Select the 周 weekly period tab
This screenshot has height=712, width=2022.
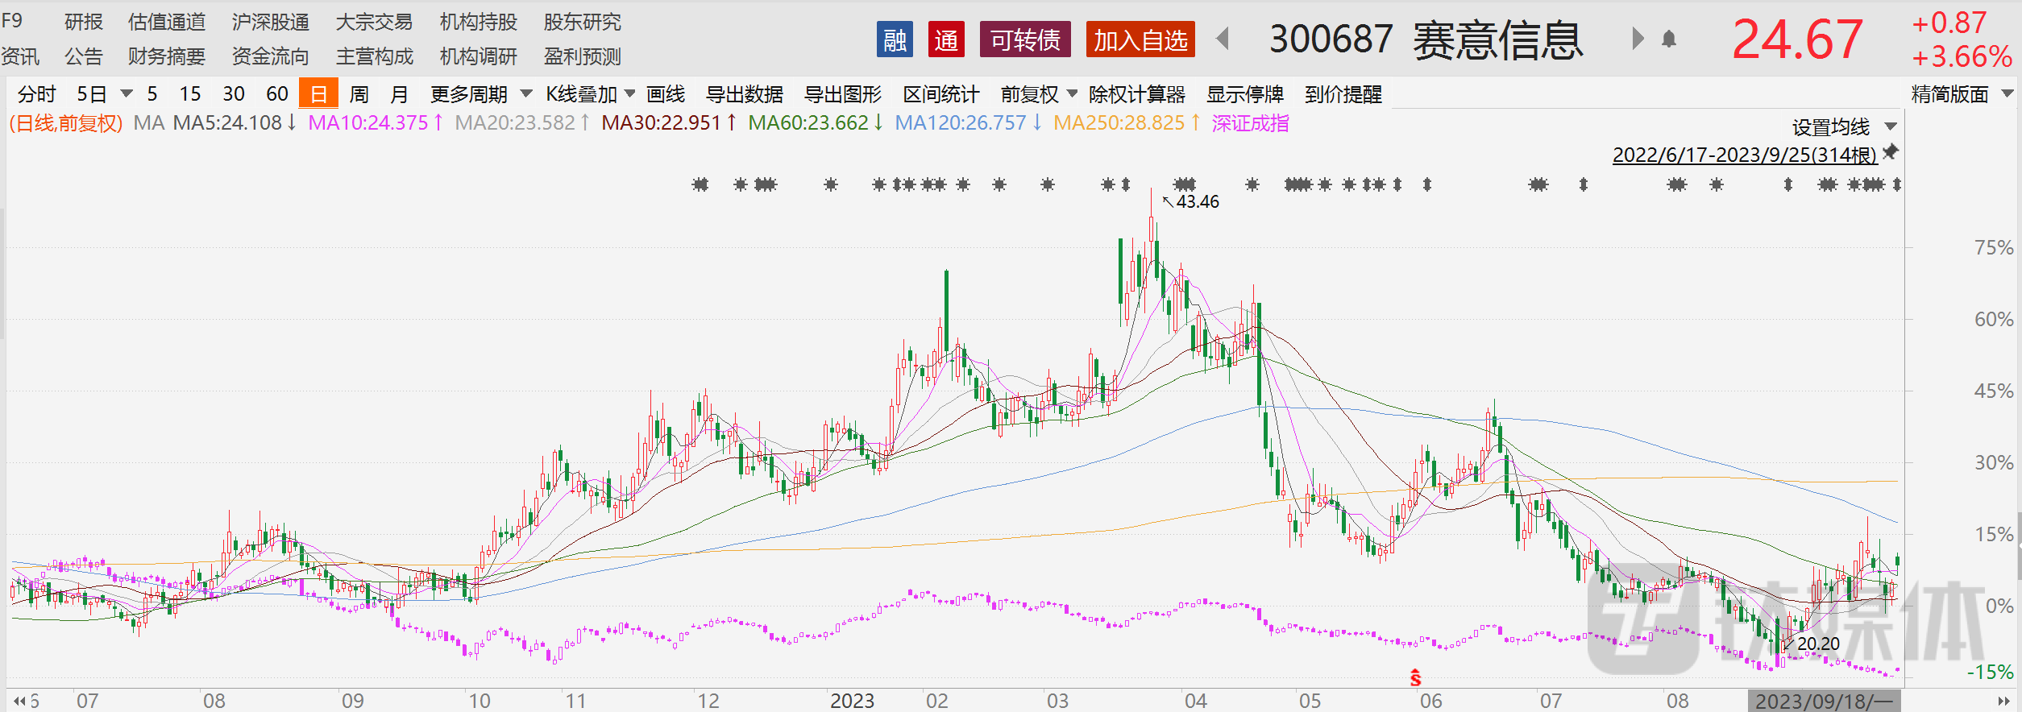pyautogui.click(x=359, y=94)
